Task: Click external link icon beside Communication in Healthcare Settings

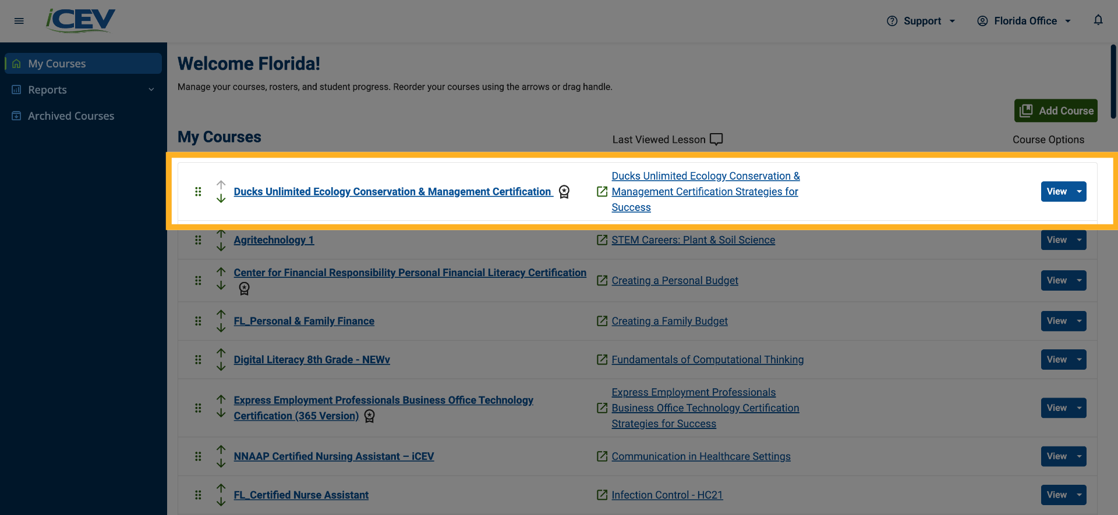Action: (x=602, y=456)
